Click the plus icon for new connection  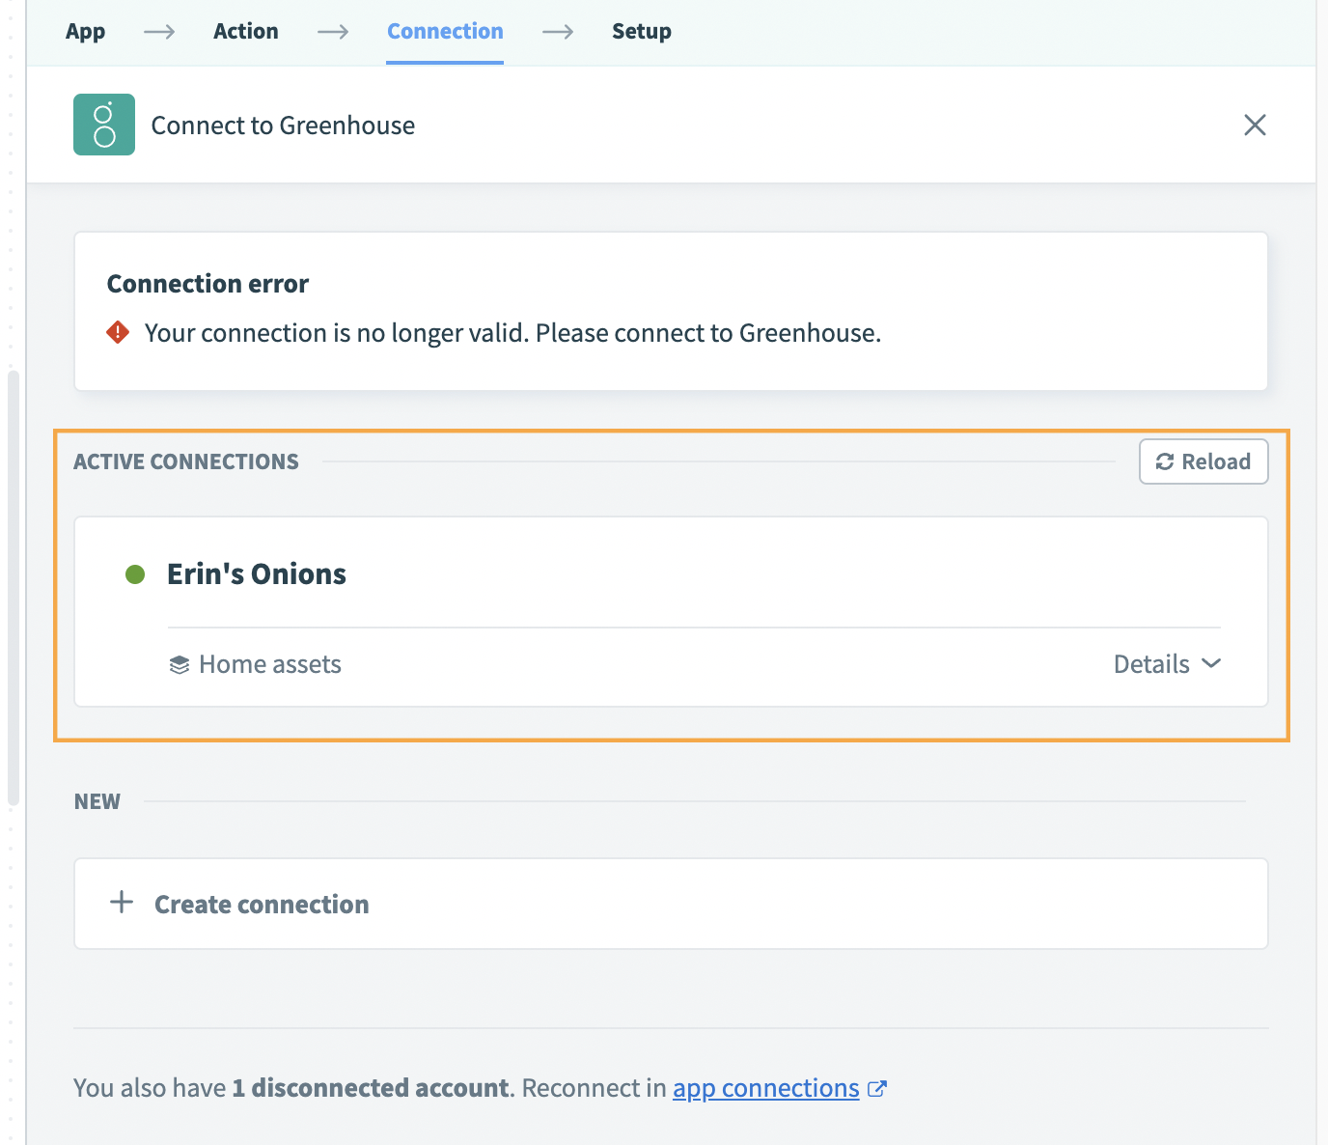pyautogui.click(x=122, y=903)
